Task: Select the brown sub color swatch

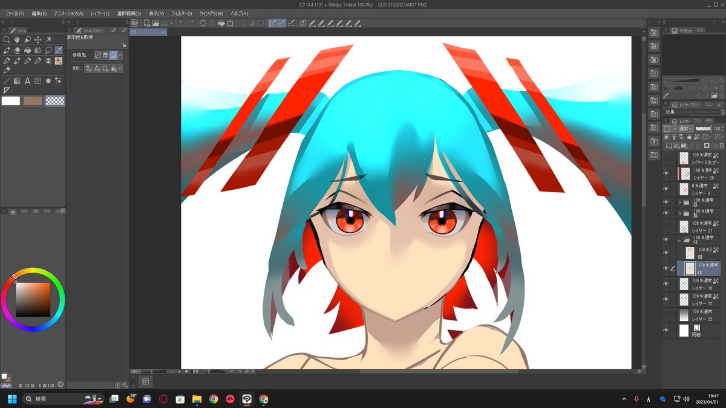Action: coord(33,101)
